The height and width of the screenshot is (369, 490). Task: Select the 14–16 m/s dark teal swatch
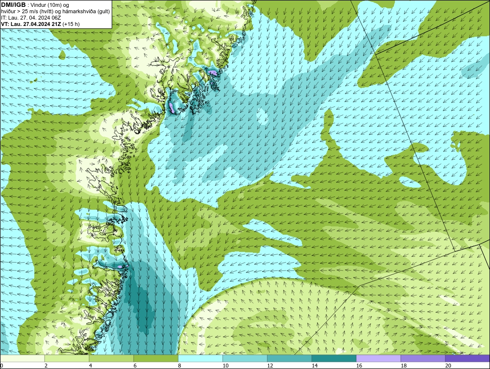334,358
